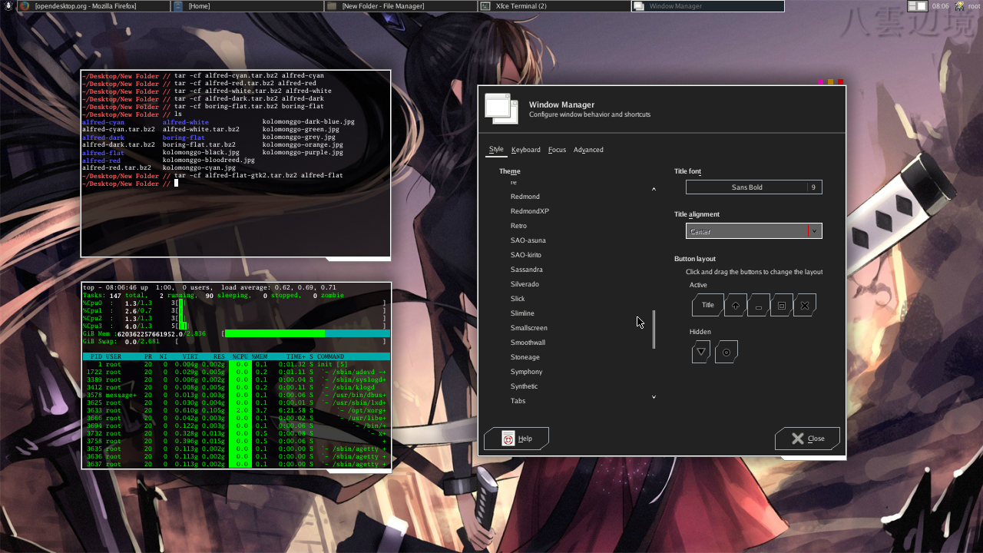Switch to the first workspace in pager
Image resolution: width=983 pixels, height=553 pixels.
912,6
